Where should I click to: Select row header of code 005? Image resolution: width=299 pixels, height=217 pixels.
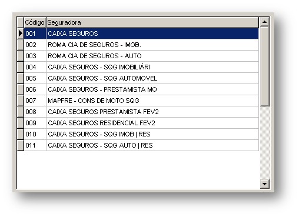tap(21, 78)
